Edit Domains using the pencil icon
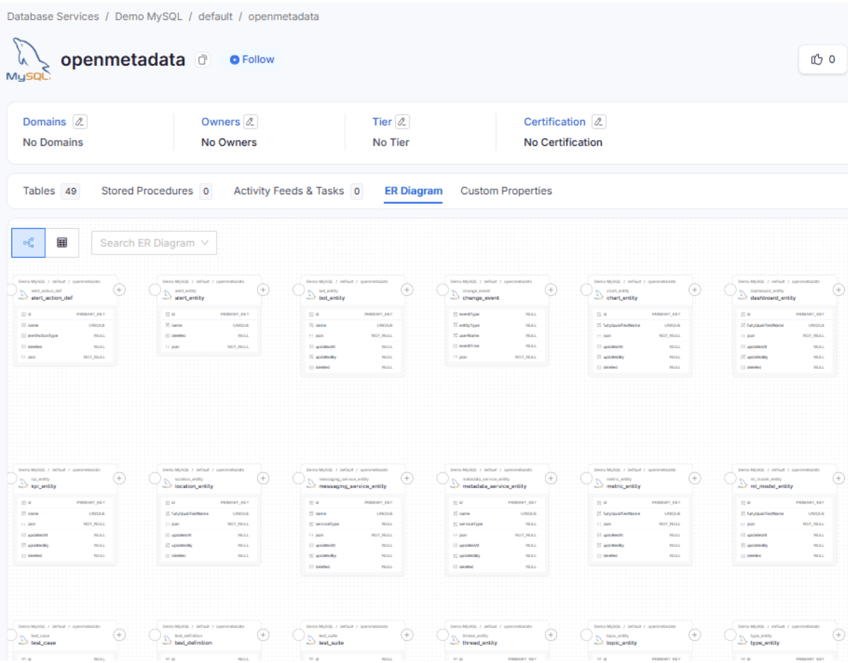This screenshot has height=663, width=849. [79, 122]
